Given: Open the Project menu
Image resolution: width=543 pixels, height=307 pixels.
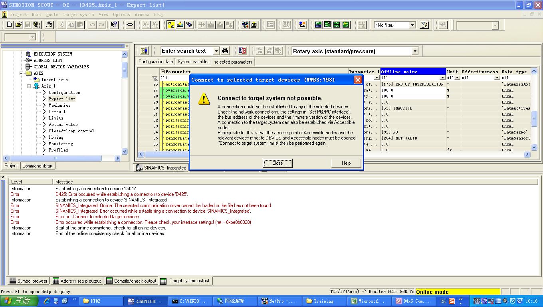Looking at the screenshot, I should pyautogui.click(x=18, y=14).
